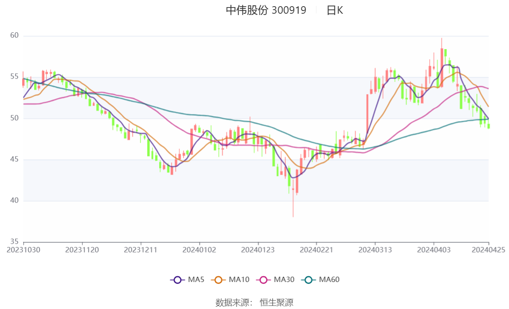Toggle the MA60 teal legend circle icon
Viewport: 509px width, 309px height.
[309, 280]
